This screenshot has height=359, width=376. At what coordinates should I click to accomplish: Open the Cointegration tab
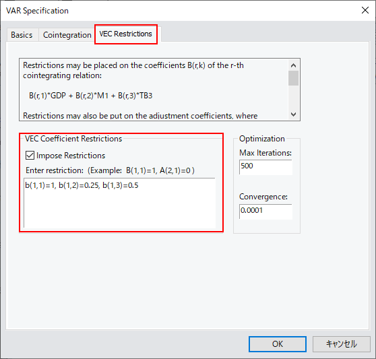point(67,35)
